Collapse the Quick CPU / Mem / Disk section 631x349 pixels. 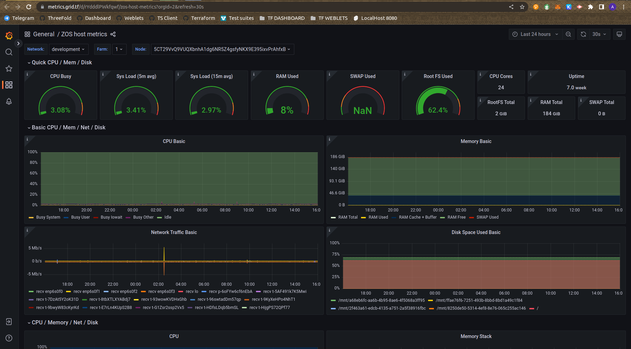click(60, 62)
